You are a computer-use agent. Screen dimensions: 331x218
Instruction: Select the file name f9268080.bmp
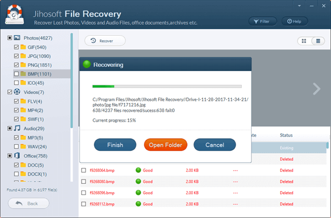pyautogui.click(x=102, y=181)
